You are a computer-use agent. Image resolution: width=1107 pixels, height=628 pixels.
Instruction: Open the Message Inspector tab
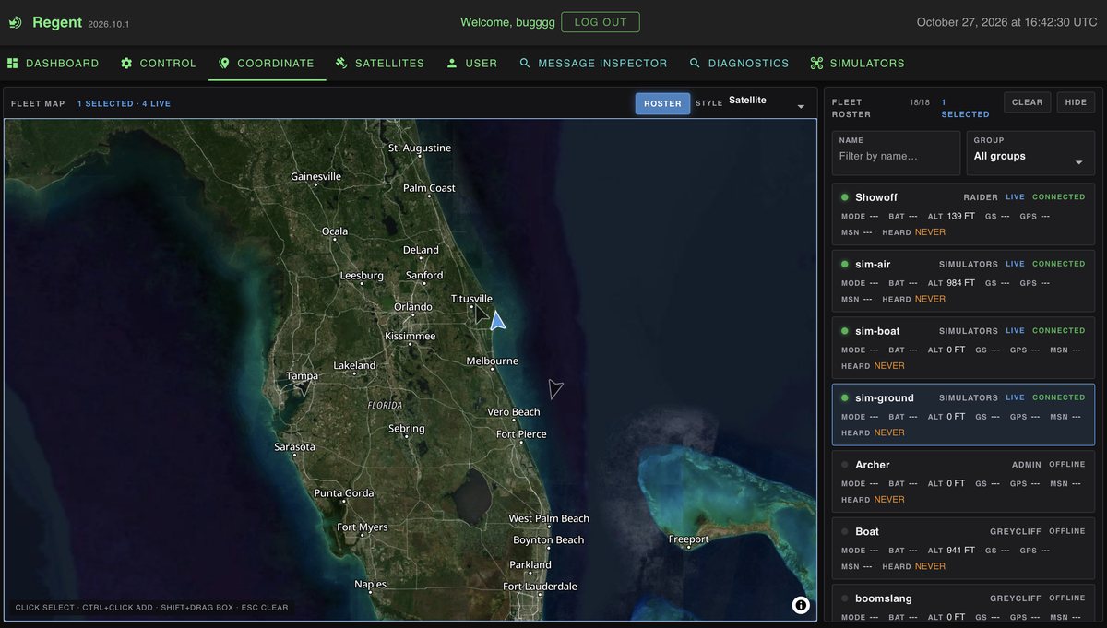(x=593, y=64)
